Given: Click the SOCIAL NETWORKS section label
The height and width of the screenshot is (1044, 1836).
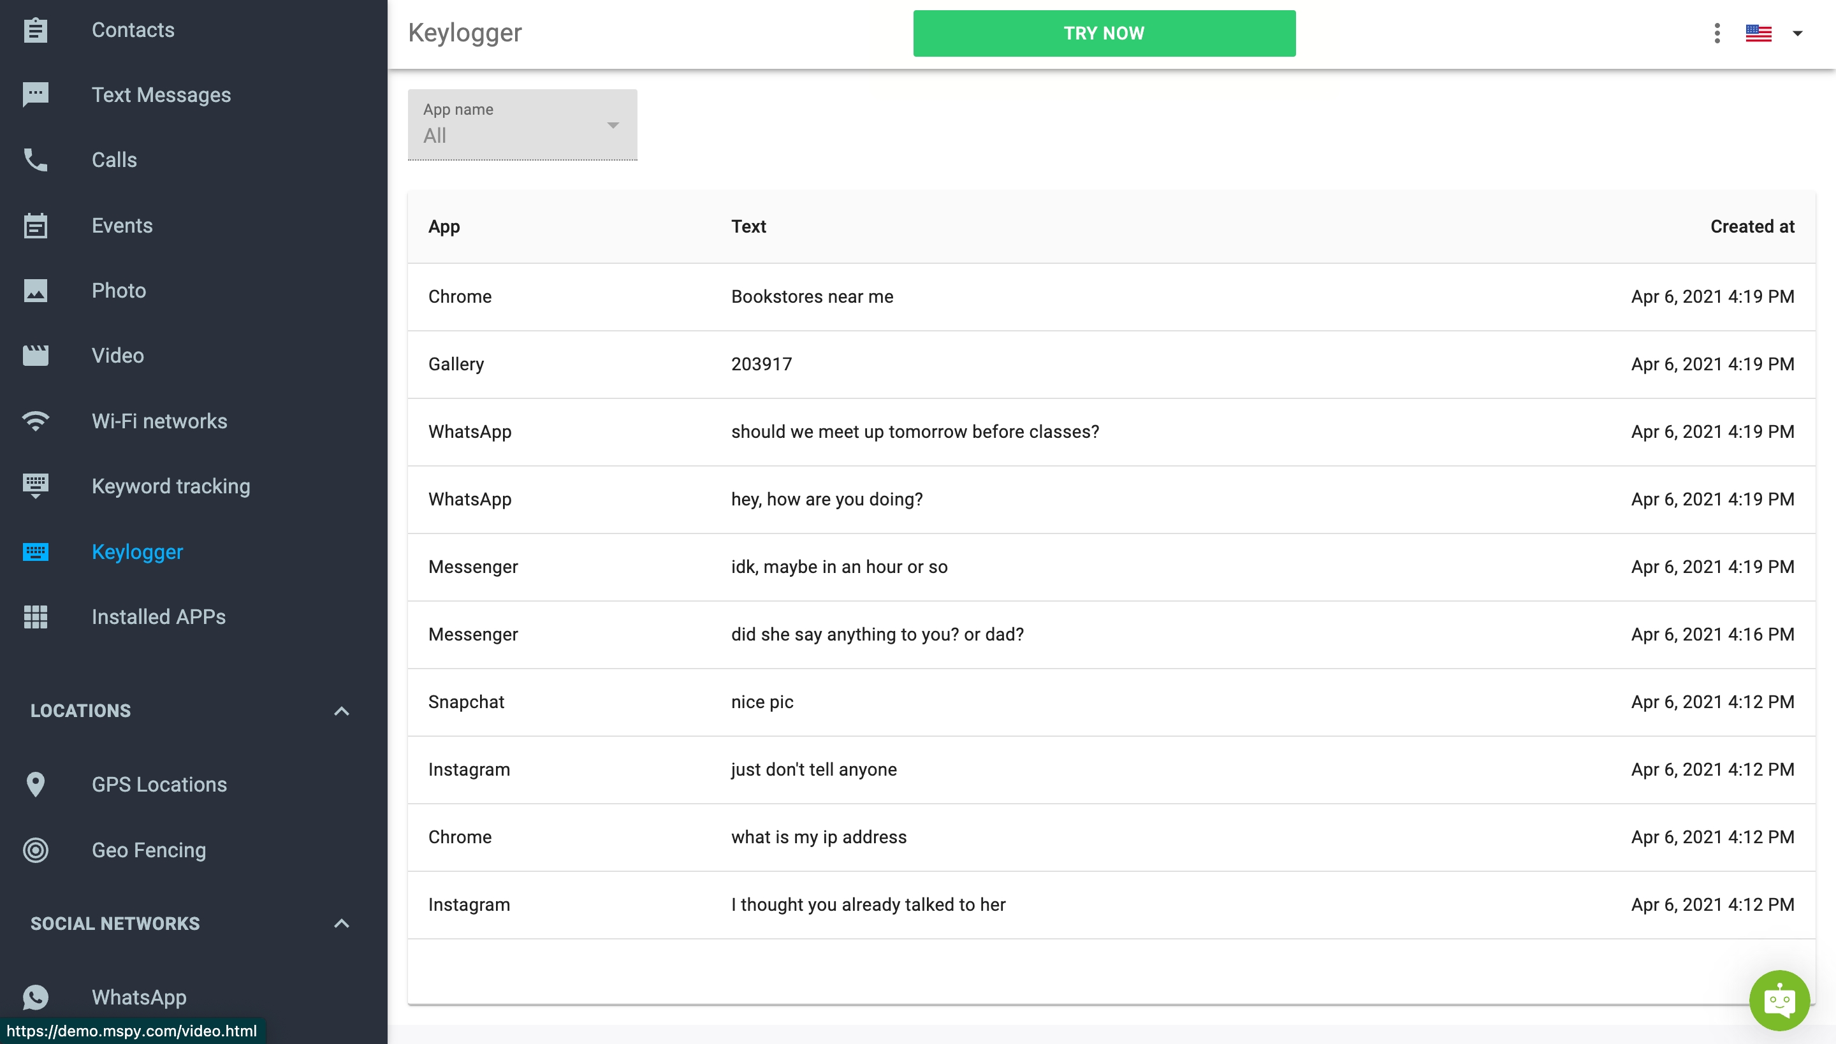Looking at the screenshot, I should 115,924.
